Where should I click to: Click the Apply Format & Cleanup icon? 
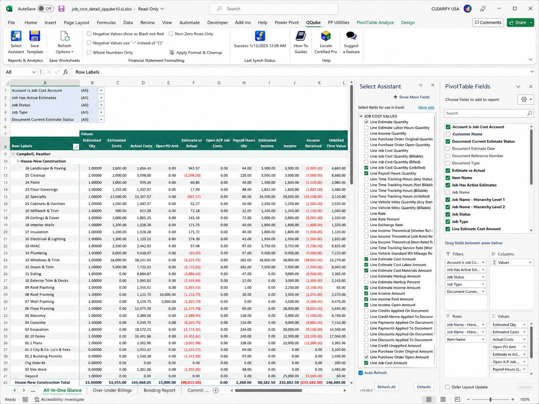tap(172, 52)
